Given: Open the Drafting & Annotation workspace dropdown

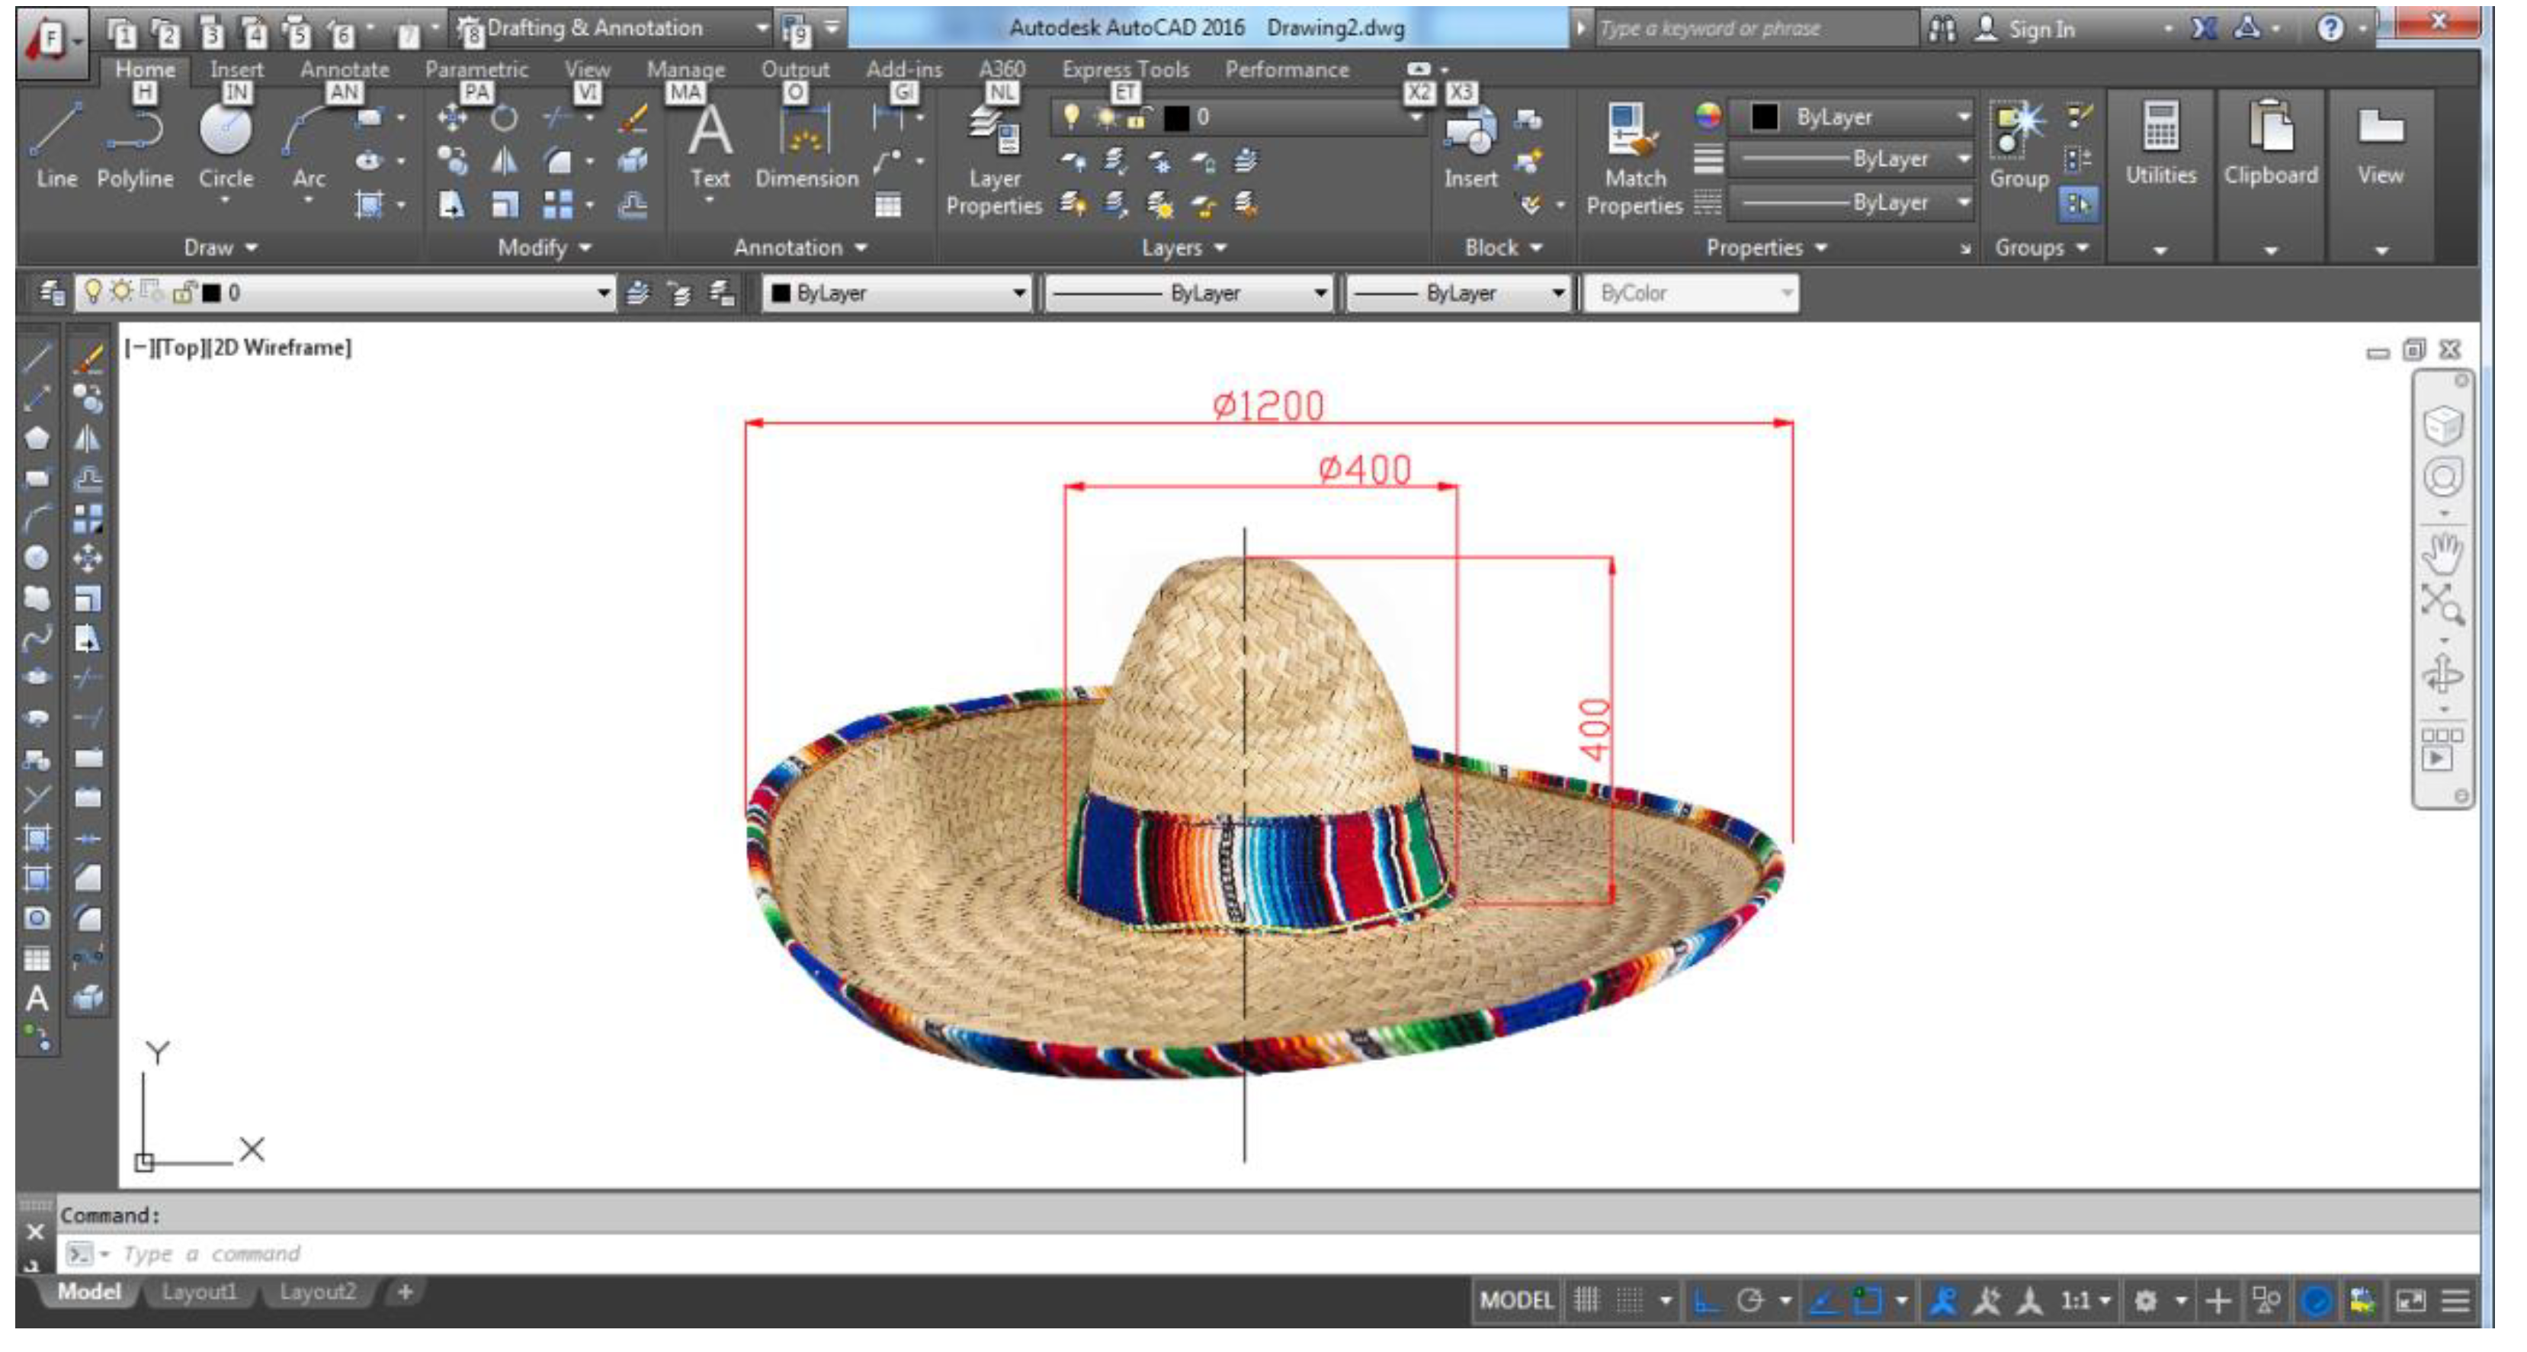Looking at the screenshot, I should point(762,27).
